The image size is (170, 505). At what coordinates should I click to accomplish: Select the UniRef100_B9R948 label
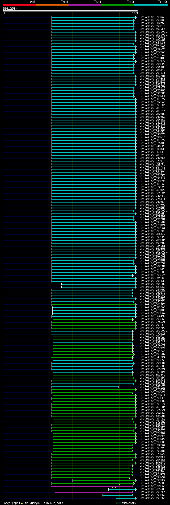152,381
